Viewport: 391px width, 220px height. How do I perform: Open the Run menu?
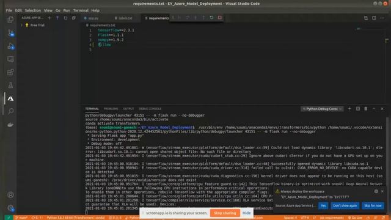(67, 10)
